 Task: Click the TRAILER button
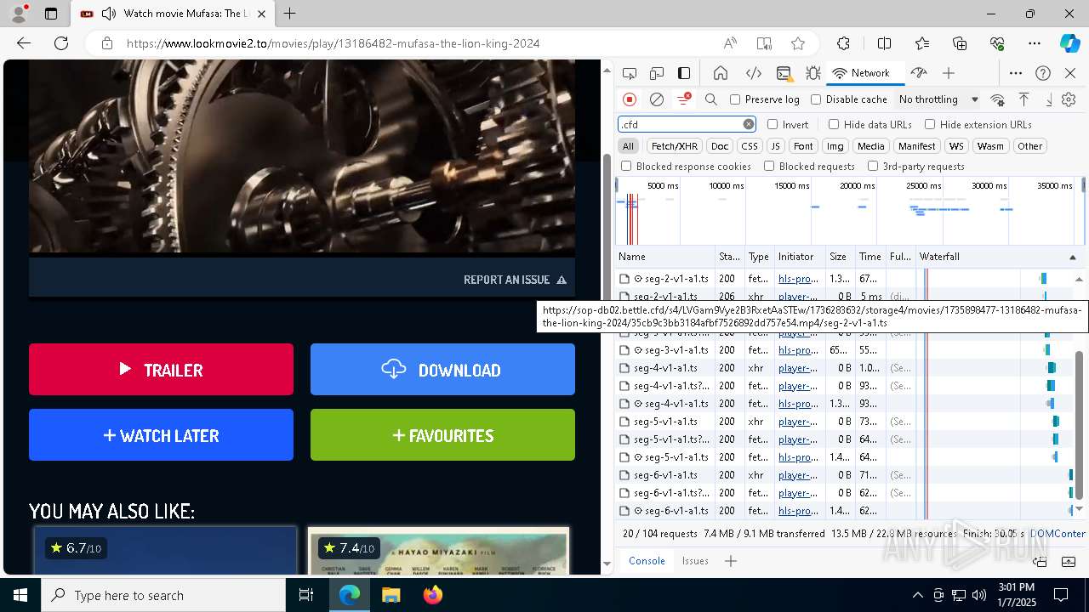point(161,369)
